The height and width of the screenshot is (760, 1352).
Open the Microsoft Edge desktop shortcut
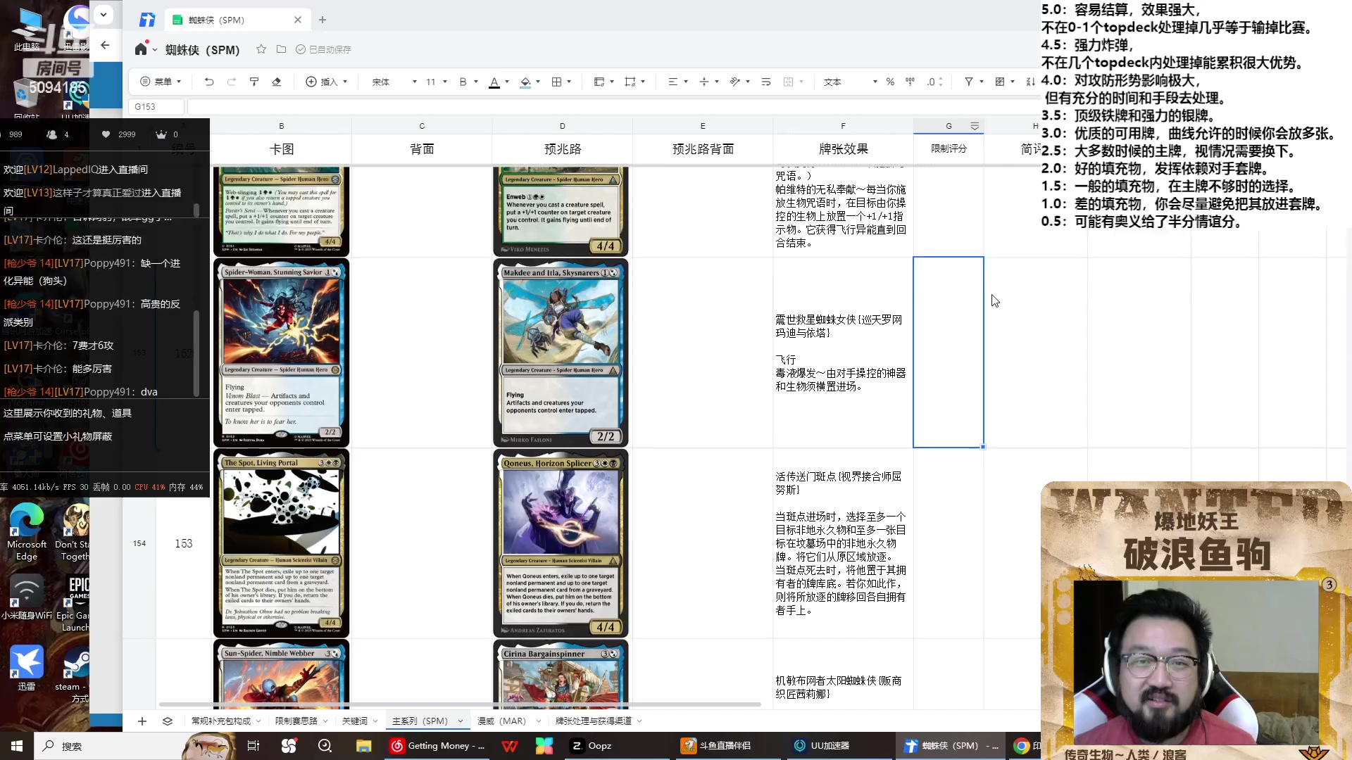[x=27, y=533]
